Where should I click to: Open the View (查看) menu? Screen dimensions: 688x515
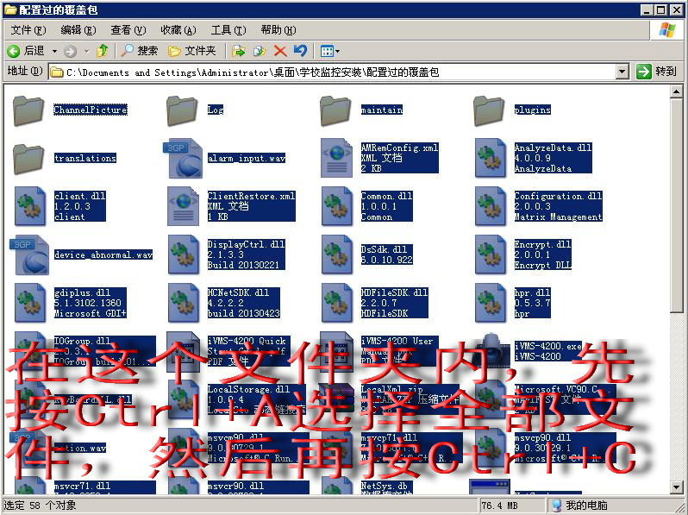click(128, 30)
